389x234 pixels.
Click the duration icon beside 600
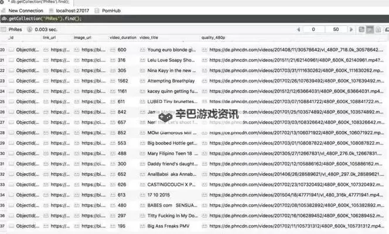click(x=112, y=50)
